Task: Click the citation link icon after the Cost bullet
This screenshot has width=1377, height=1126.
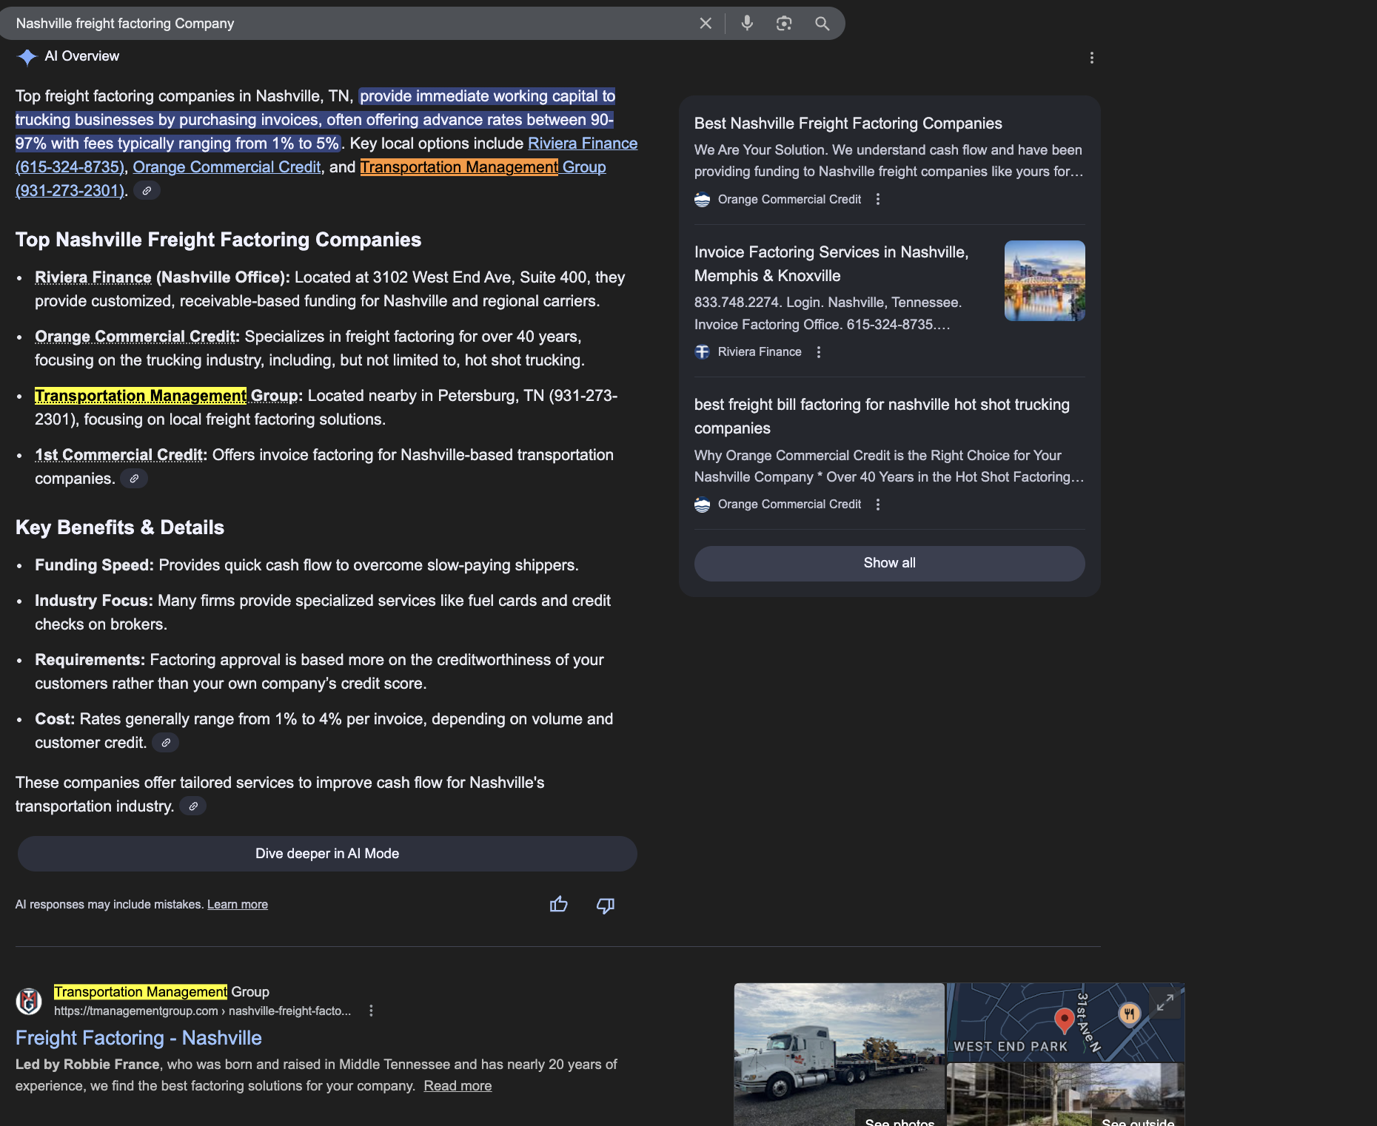Action: 165,742
